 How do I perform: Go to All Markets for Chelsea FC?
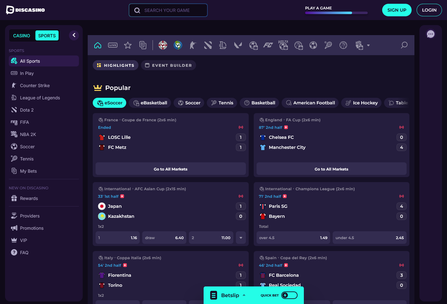point(331,169)
